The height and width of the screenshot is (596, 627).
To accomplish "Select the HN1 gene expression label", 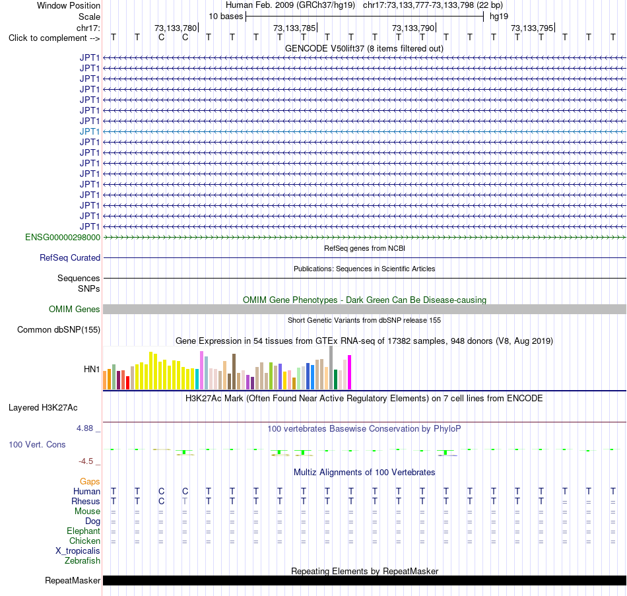I will click(x=92, y=369).
